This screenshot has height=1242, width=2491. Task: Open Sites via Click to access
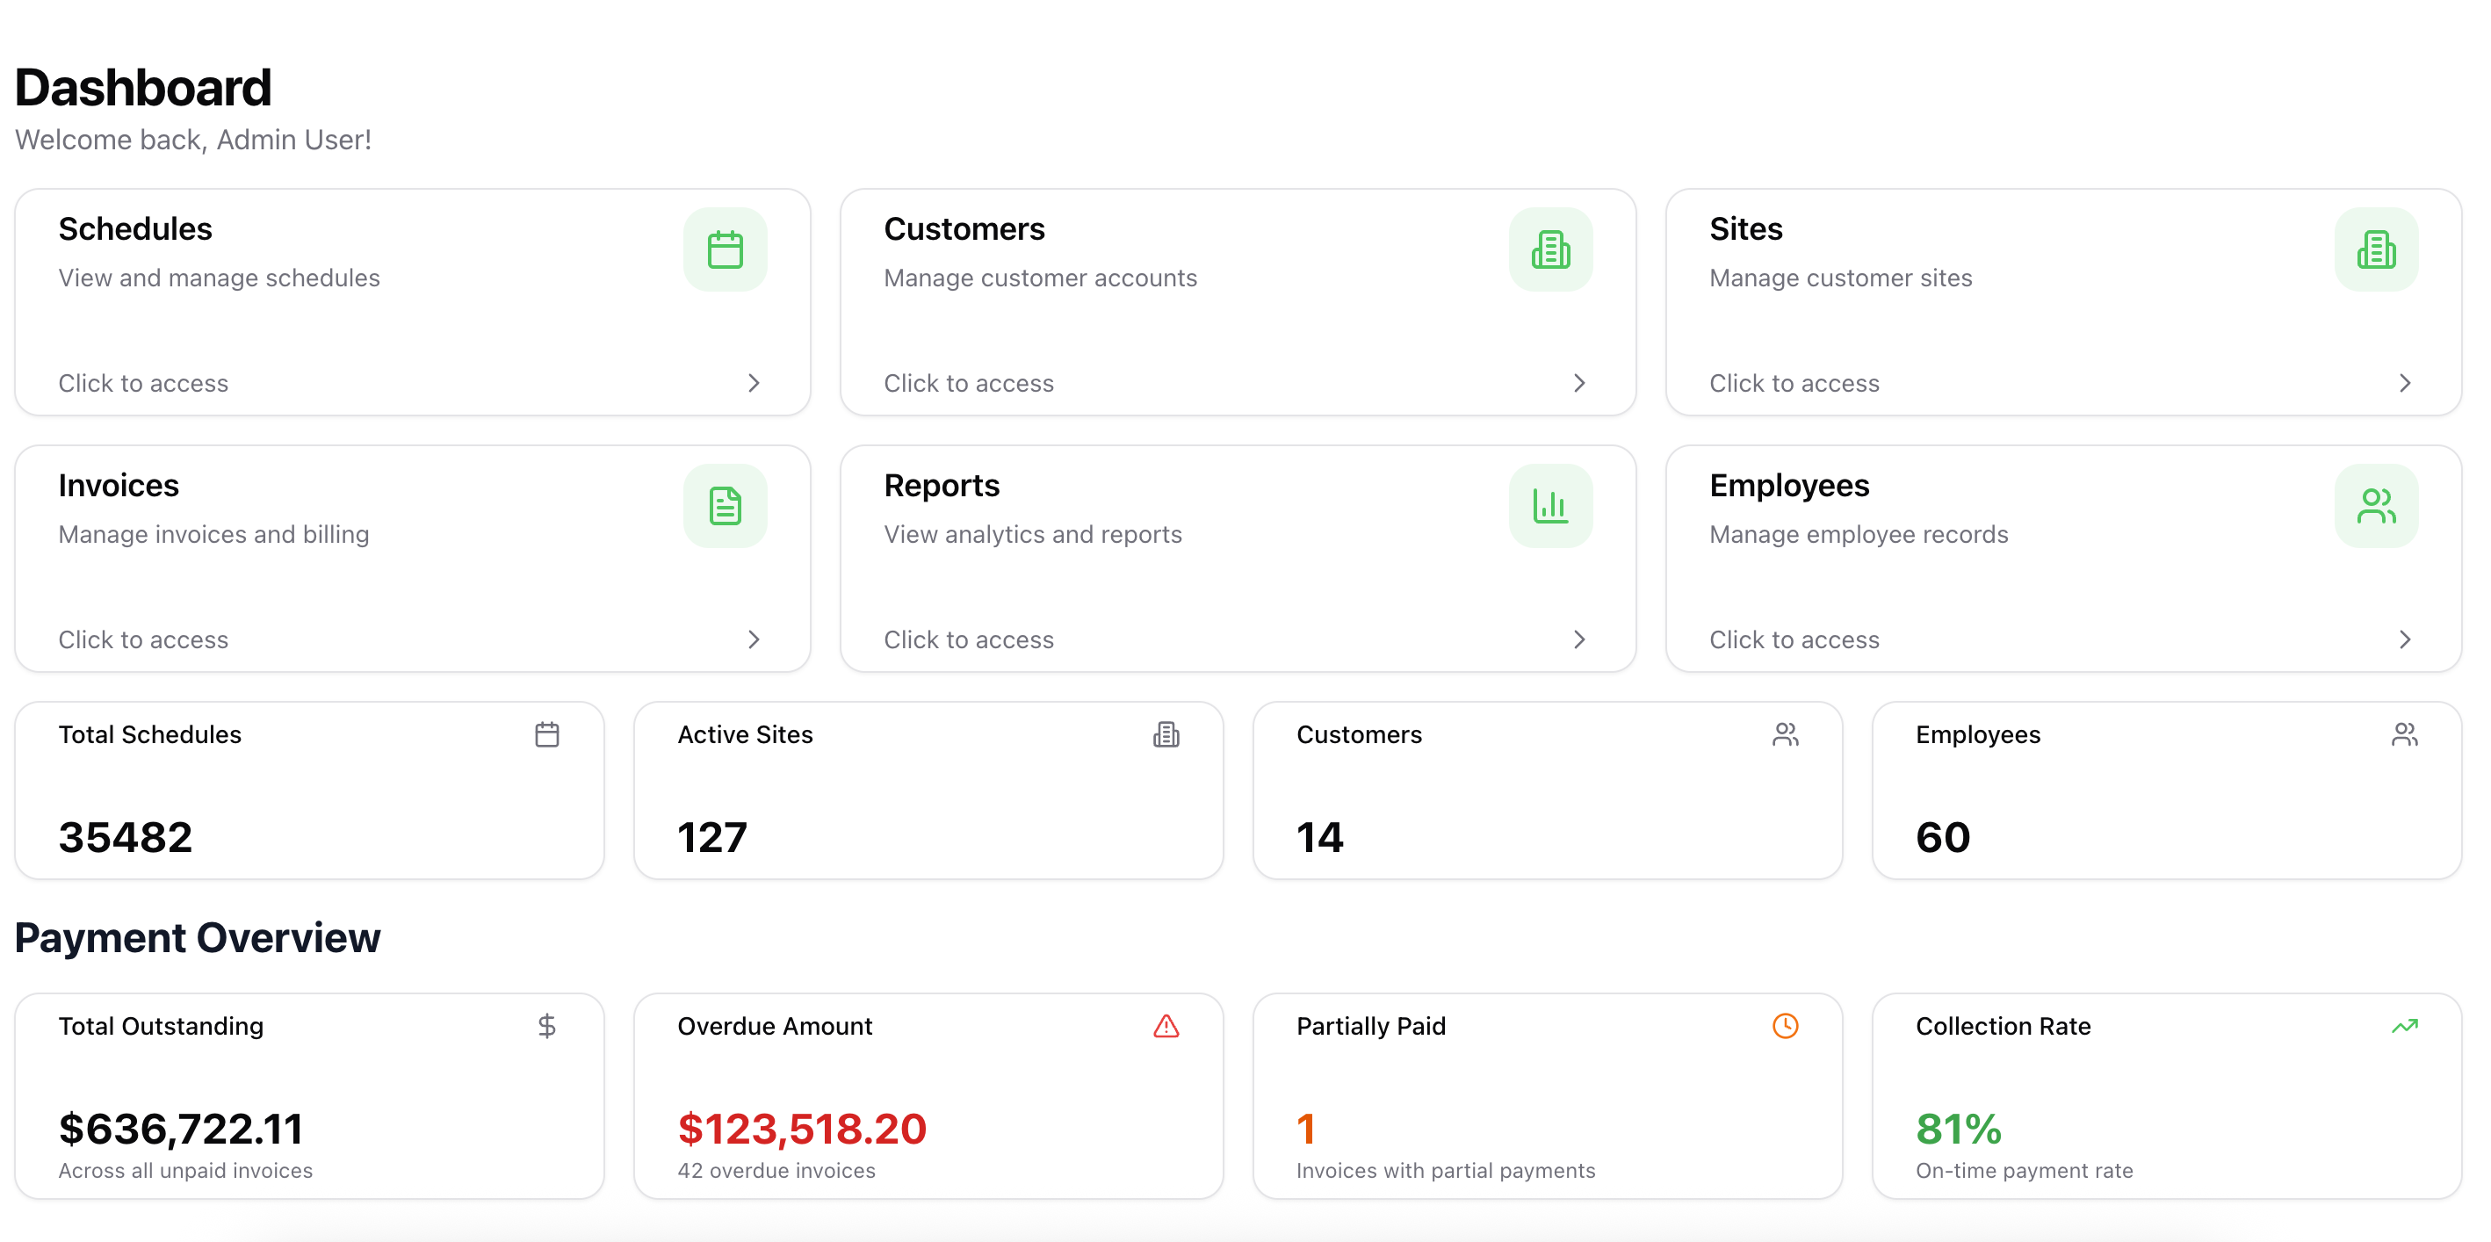(x=1794, y=383)
